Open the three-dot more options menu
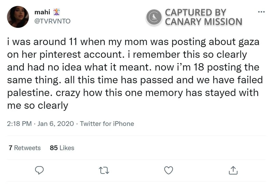273x186 pixels. 261,13
